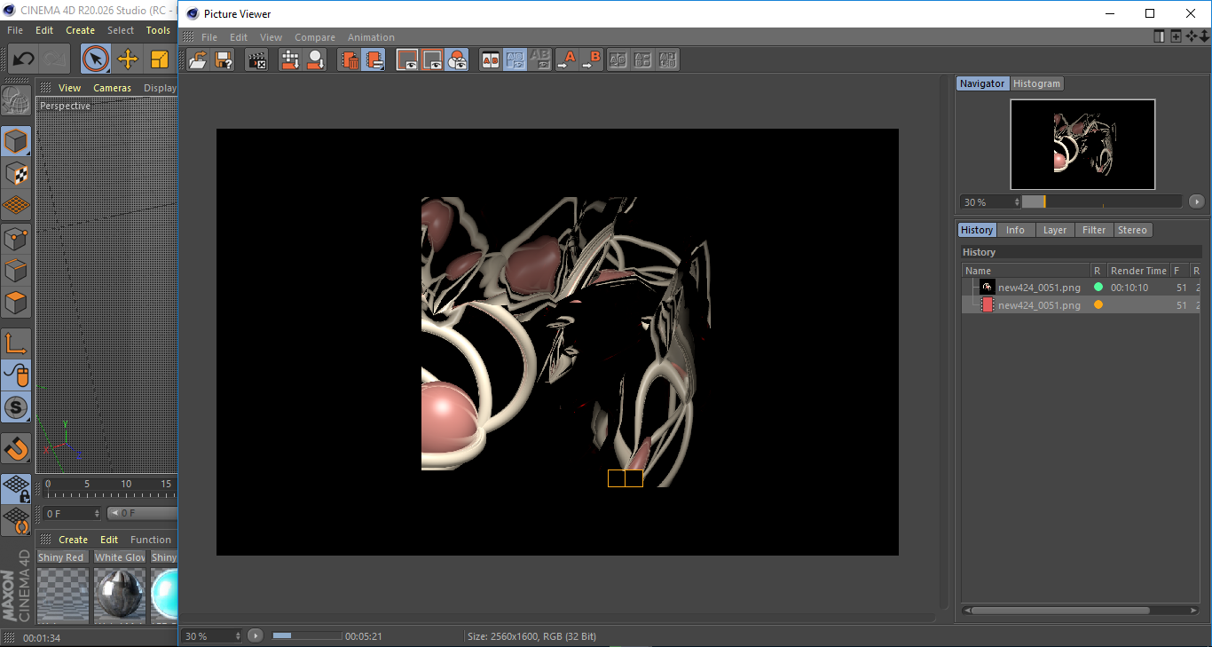Open Picture Viewer View menu

(x=271, y=37)
